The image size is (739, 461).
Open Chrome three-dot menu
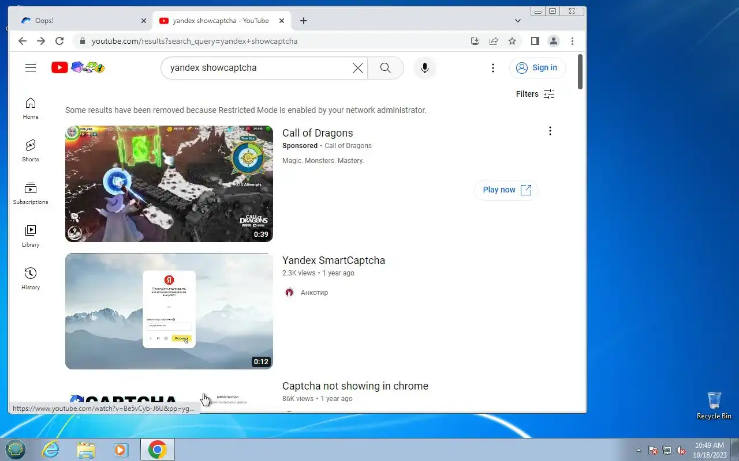(x=572, y=41)
